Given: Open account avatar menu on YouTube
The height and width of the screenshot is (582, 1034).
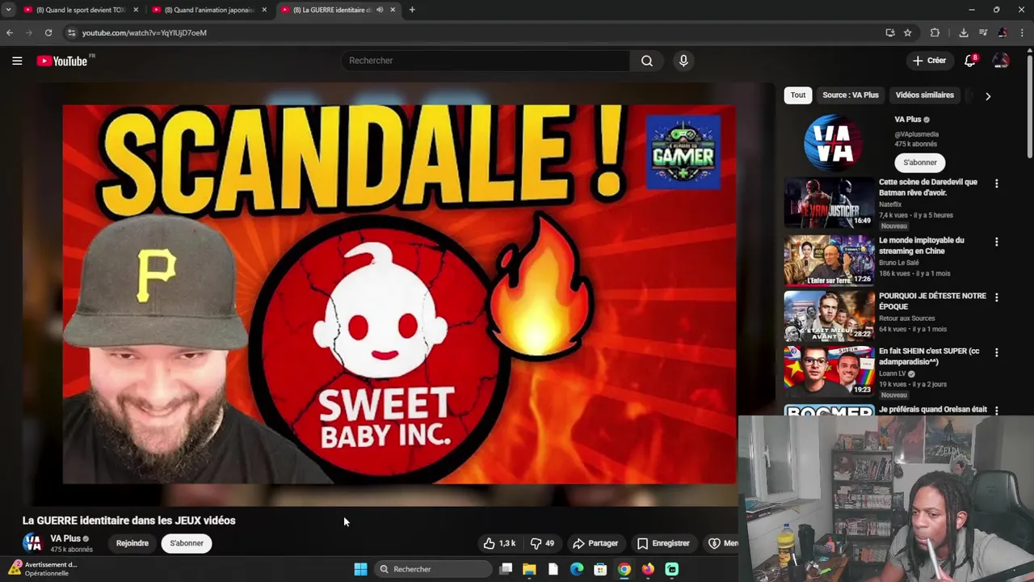Looking at the screenshot, I should tap(1001, 61).
